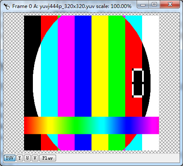
Task: Show only the U channel
Action: click(x=27, y=158)
